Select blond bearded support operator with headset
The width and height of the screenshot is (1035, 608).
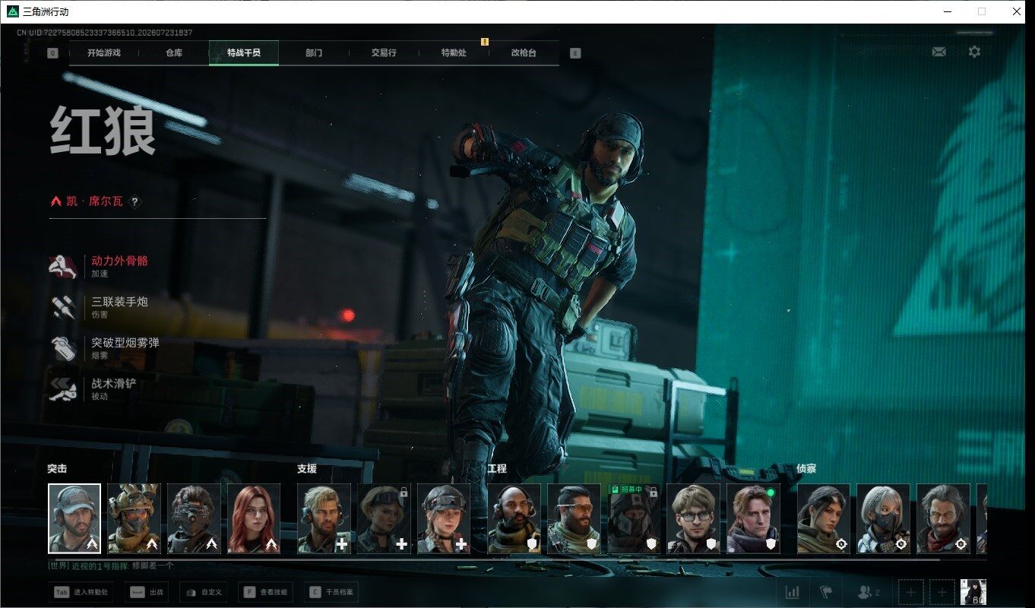[324, 518]
